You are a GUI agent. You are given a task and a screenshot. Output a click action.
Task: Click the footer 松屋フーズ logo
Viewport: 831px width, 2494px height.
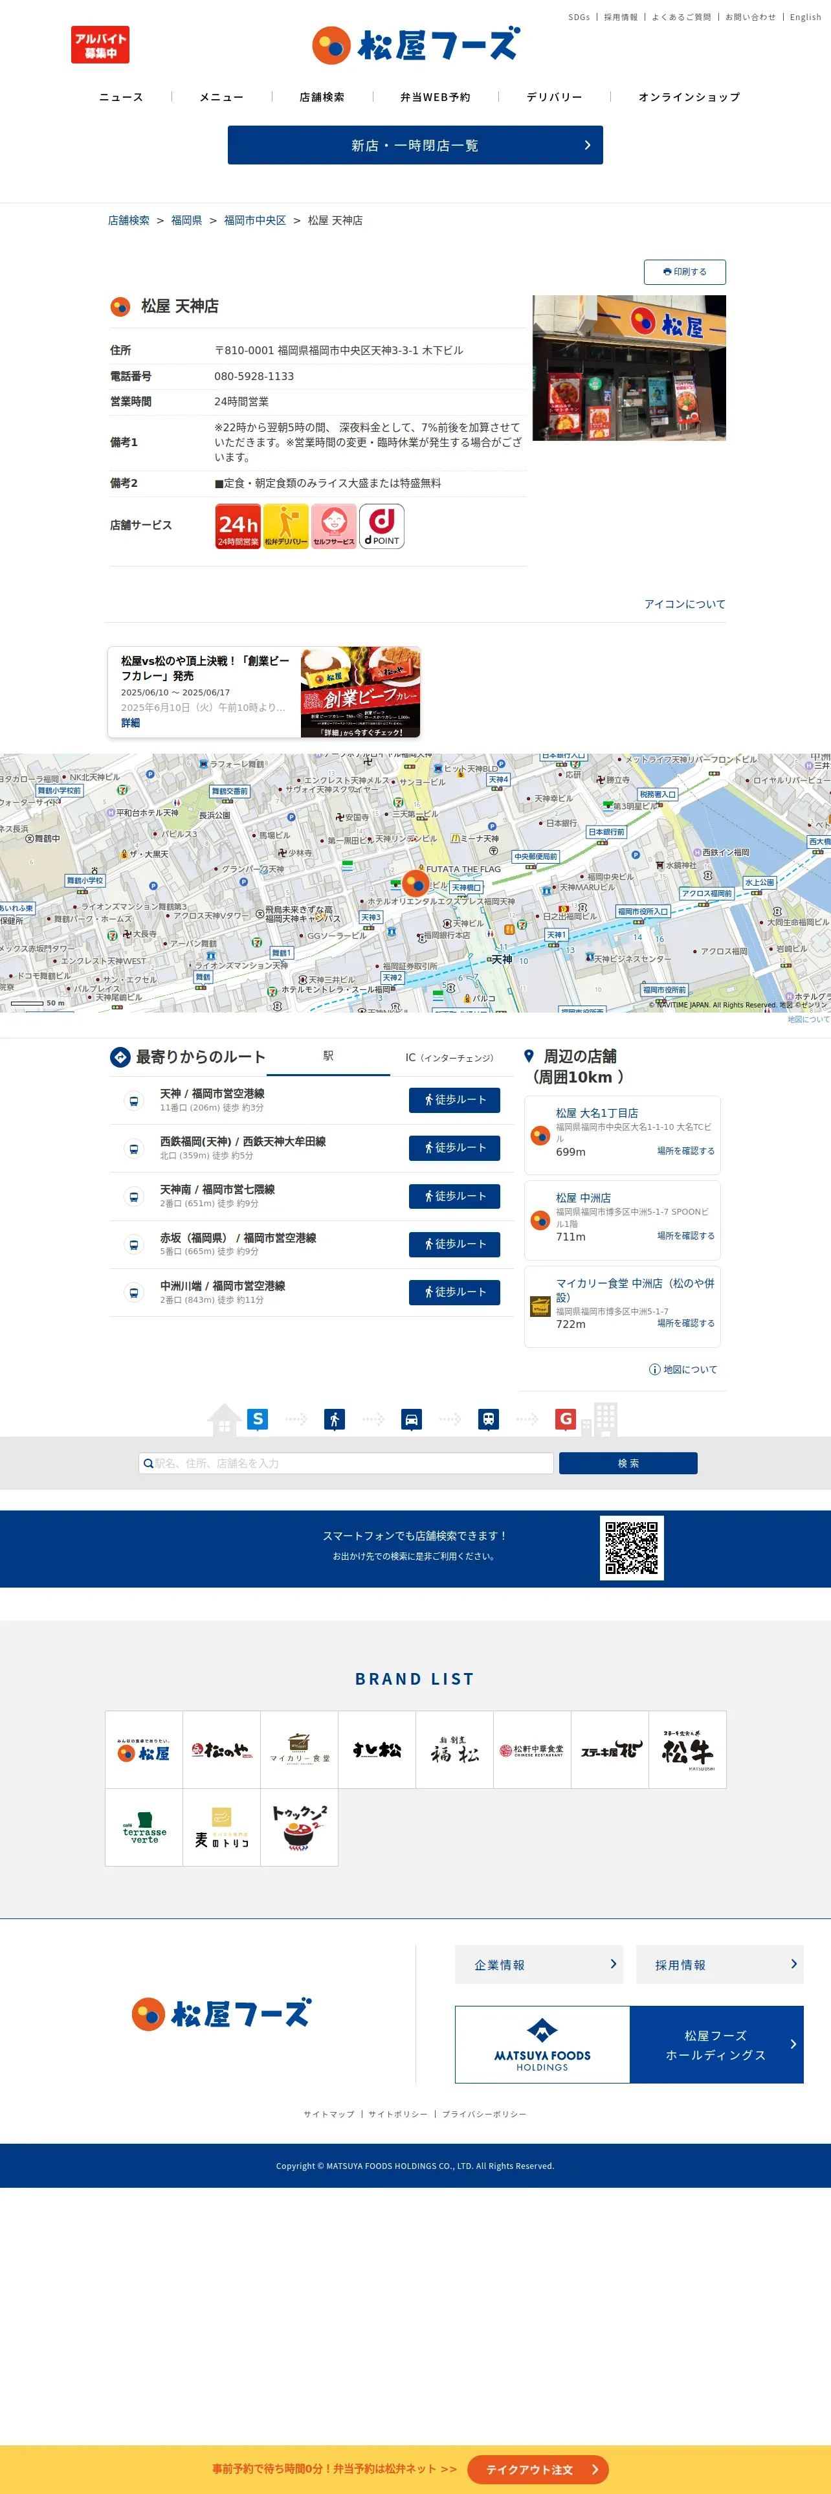[221, 2014]
